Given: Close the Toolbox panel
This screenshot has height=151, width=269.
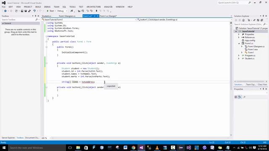Looking at the screenshot, I should click(x=38, y=16).
